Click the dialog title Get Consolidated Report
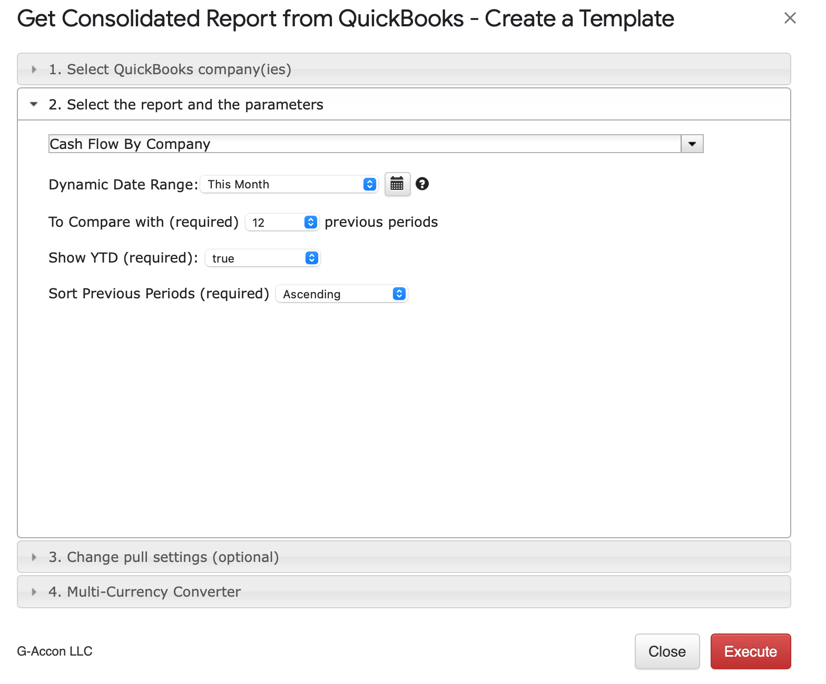This screenshot has height=684, width=826. [346, 19]
